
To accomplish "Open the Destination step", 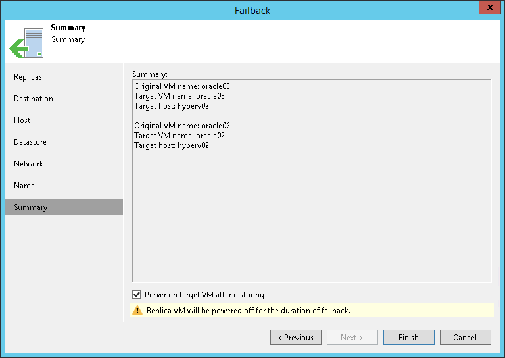I will pyautogui.click(x=34, y=99).
